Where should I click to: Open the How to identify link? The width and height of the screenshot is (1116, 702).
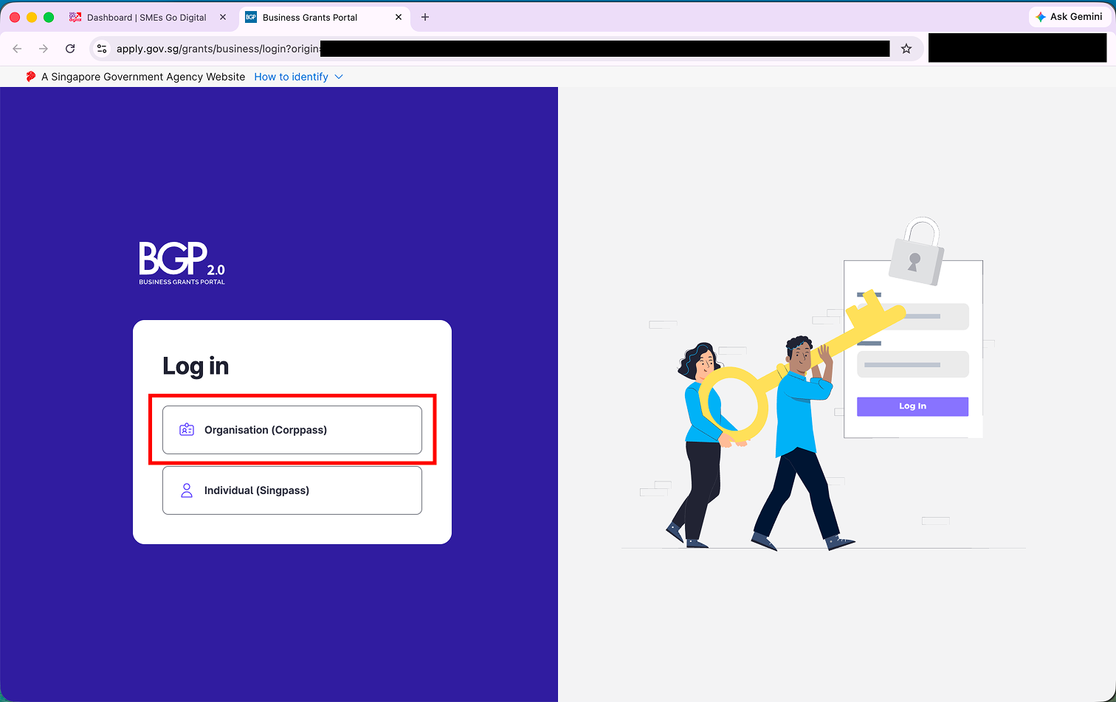(x=291, y=77)
